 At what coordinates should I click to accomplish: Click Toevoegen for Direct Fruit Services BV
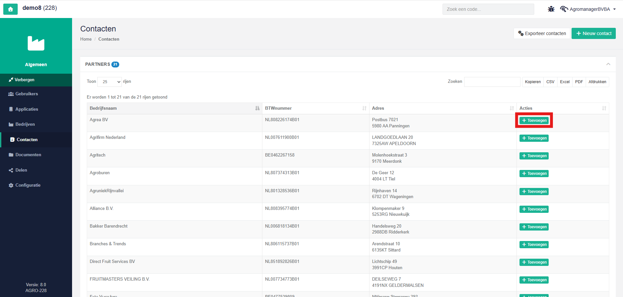point(534,262)
